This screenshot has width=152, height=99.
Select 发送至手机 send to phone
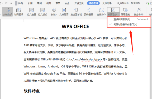76,12
